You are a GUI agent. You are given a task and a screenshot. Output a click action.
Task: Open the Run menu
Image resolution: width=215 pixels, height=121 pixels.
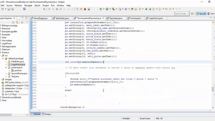[x=53, y=5]
